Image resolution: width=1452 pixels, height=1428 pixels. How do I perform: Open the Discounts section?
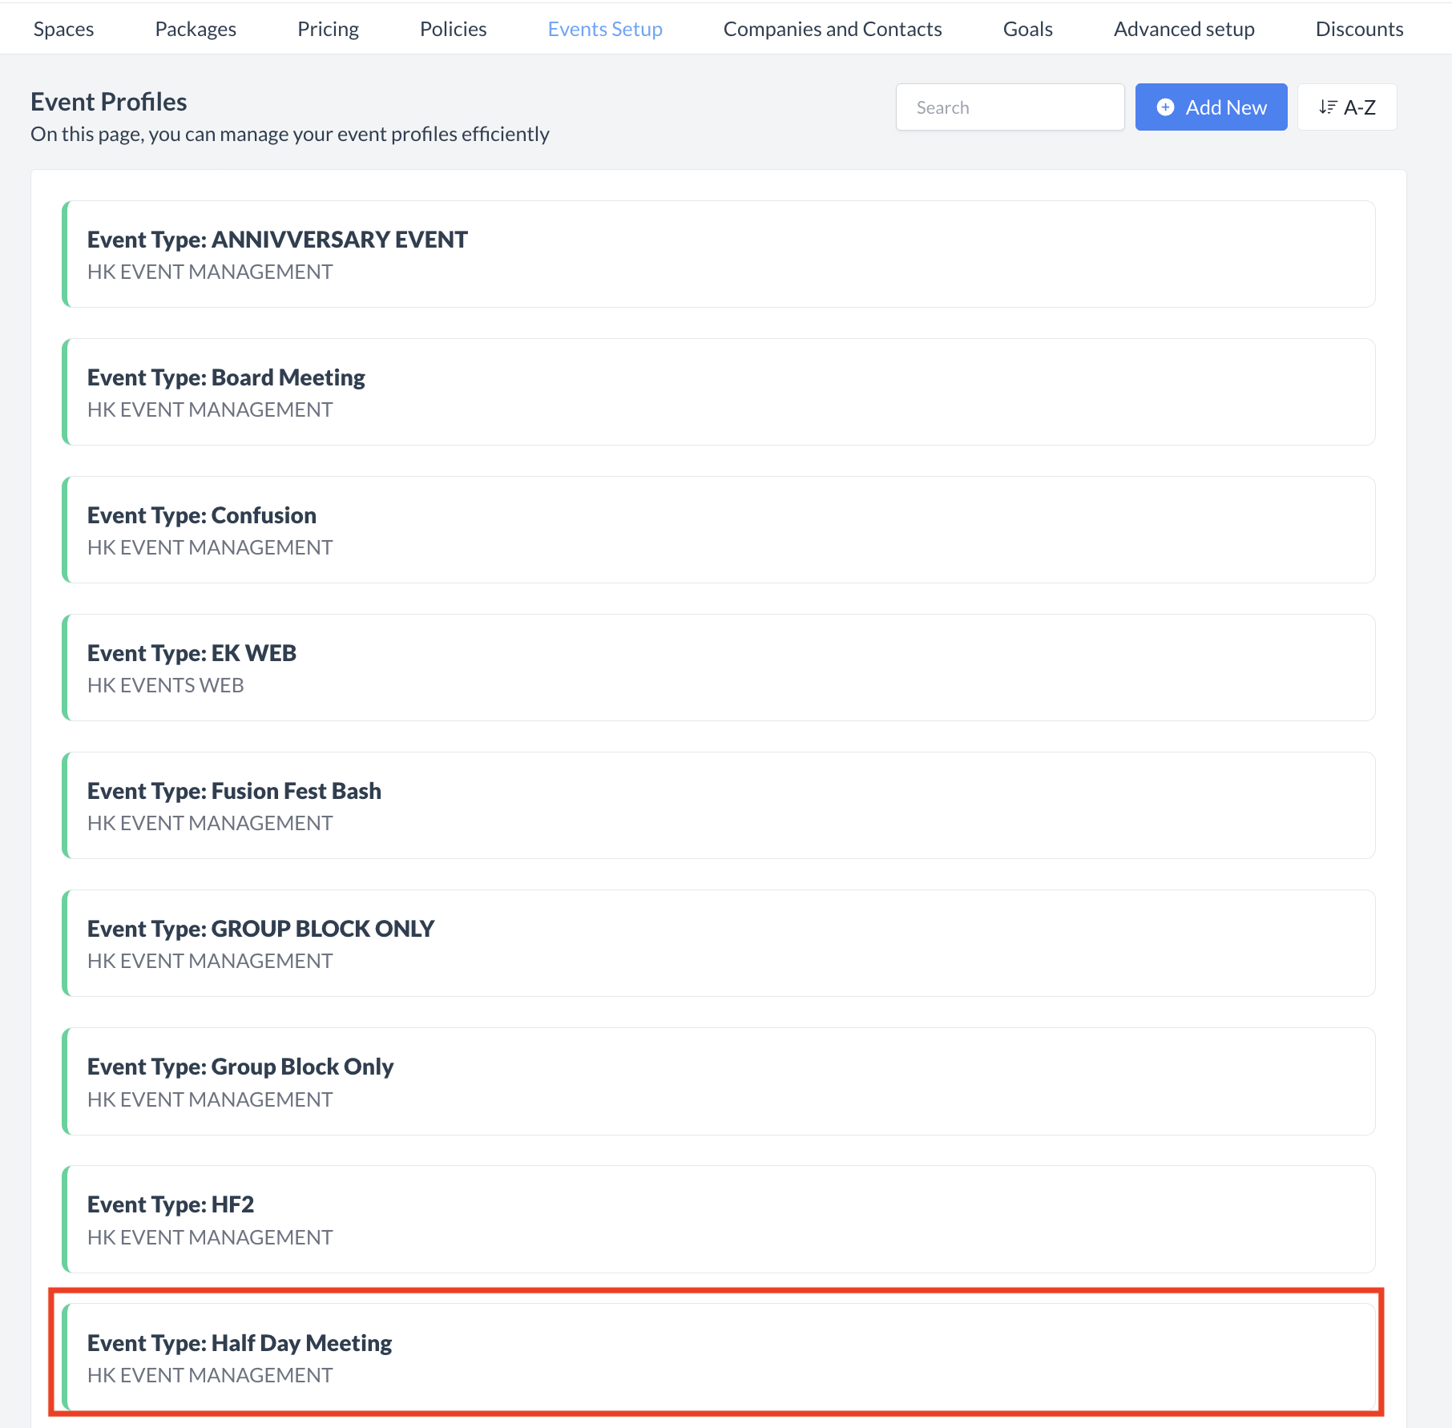(1359, 28)
